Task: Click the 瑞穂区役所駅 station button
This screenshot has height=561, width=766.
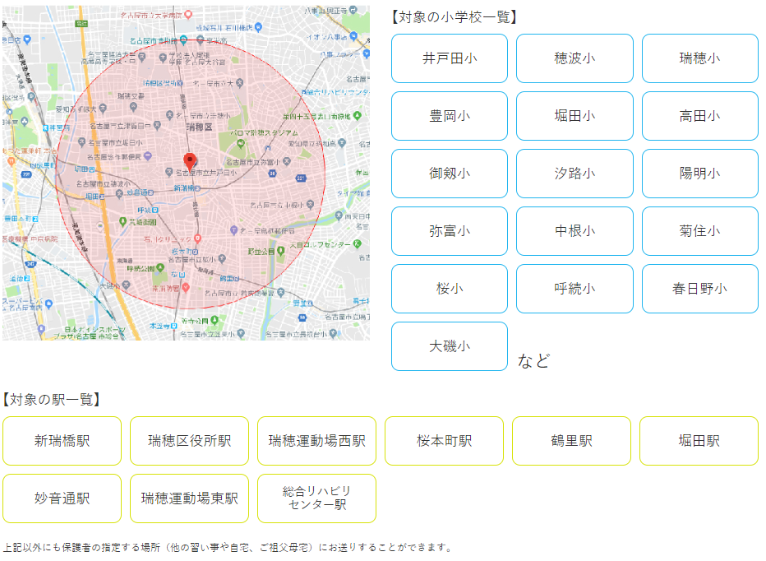Action: point(190,441)
